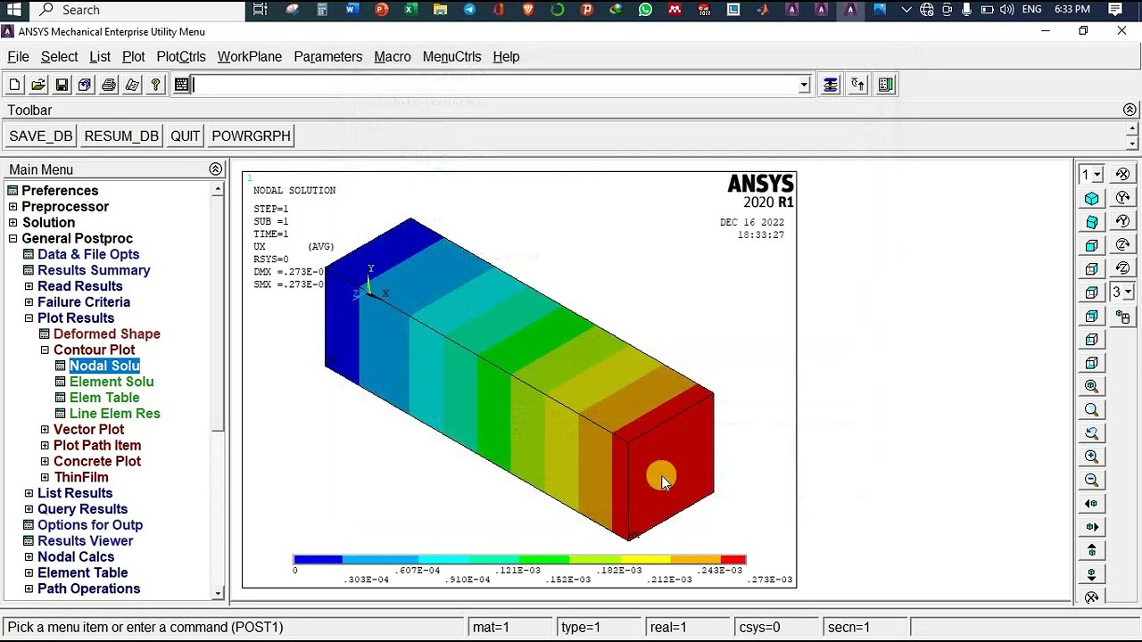Open Preferences in the Main Menu

point(60,191)
